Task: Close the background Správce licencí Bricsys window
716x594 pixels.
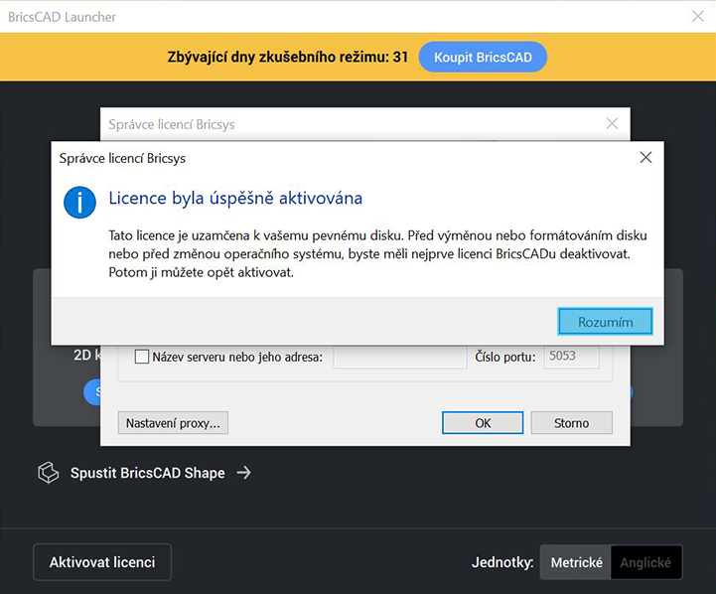Action: [612, 123]
